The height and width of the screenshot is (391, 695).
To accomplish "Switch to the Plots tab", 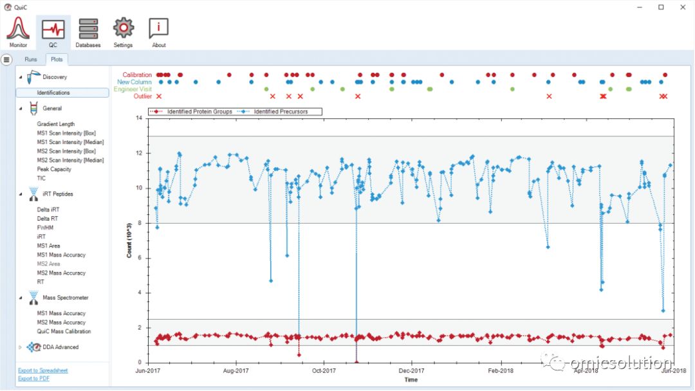I will pyautogui.click(x=57, y=59).
